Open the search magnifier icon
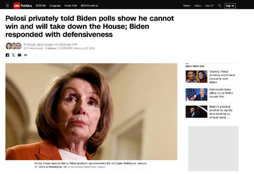This screenshot has height=174, width=254. (x=219, y=6)
